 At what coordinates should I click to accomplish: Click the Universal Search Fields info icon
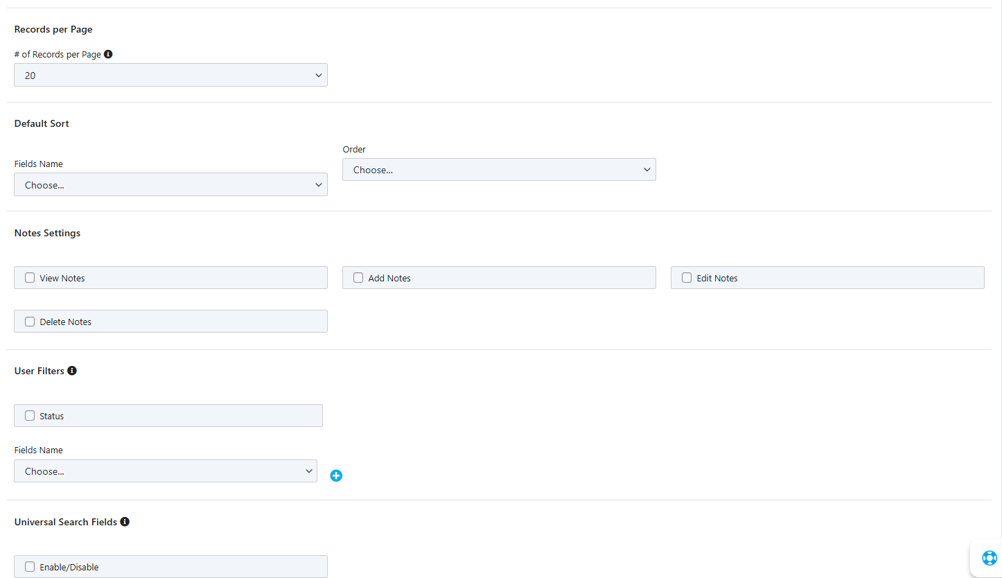[x=125, y=521]
